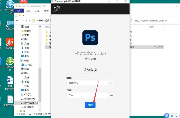Click the install location field showing F:\m
The width and height of the screenshot is (180, 118).
tap(87, 95)
